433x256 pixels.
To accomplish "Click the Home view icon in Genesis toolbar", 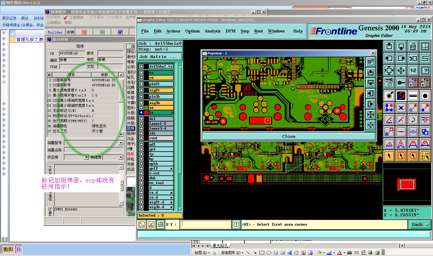I will [x=413, y=46].
